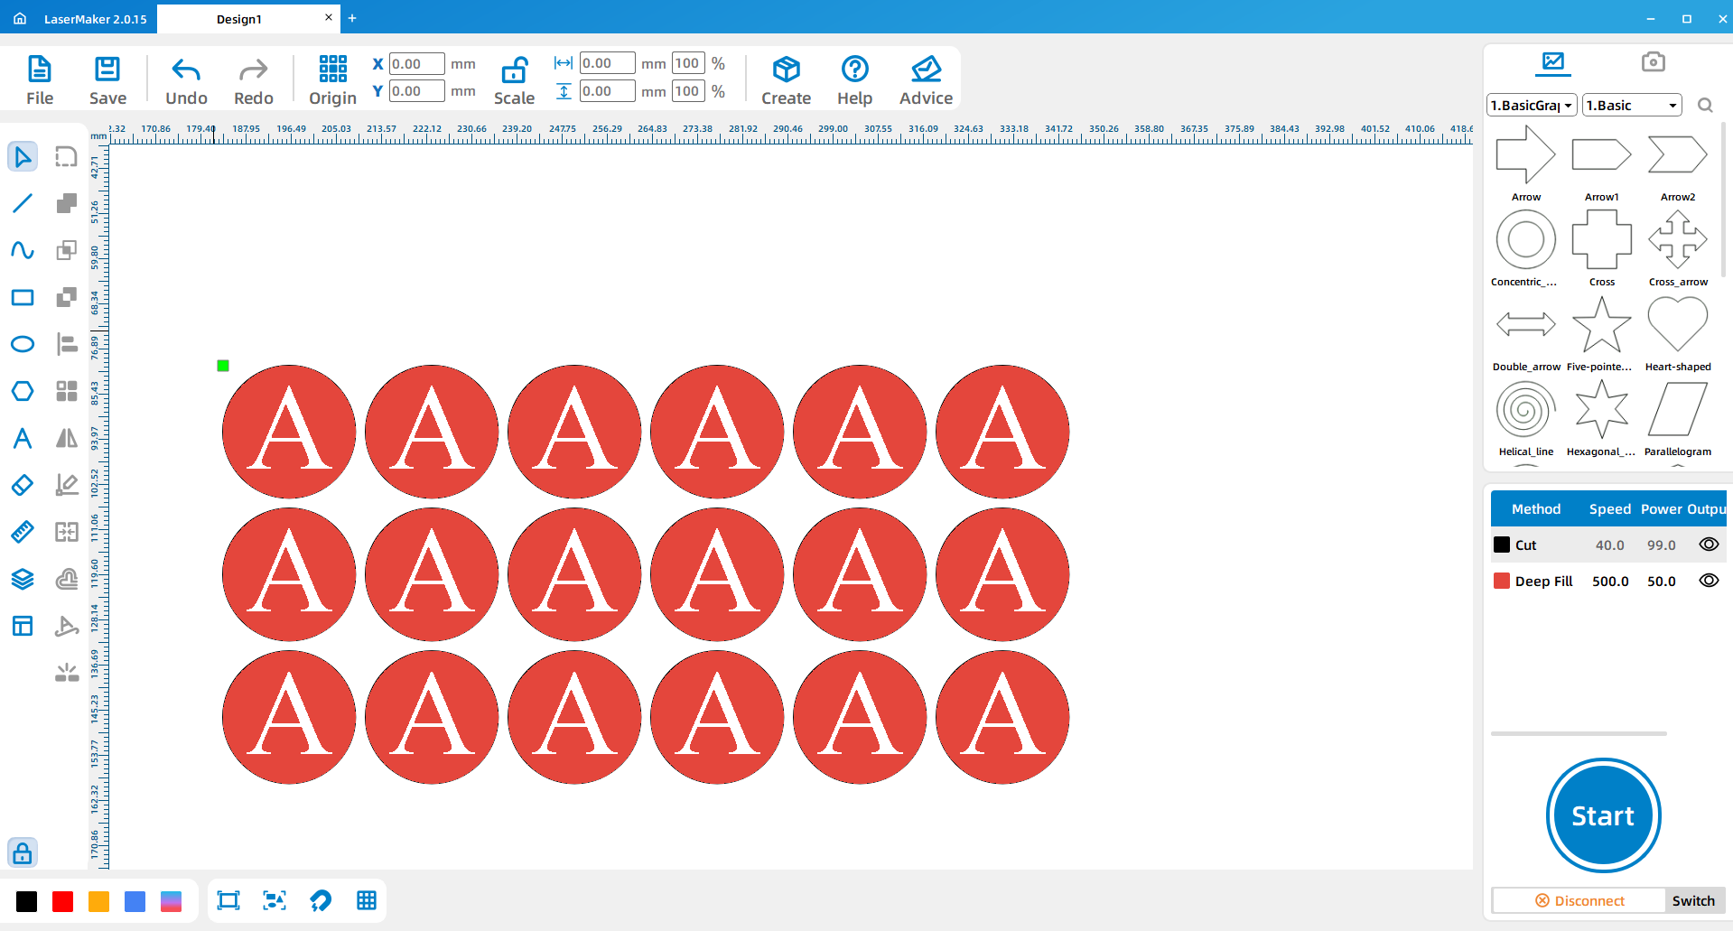Viewport: 1733px width, 931px height.
Task: Select the Eraser tool
Action: tap(23, 485)
